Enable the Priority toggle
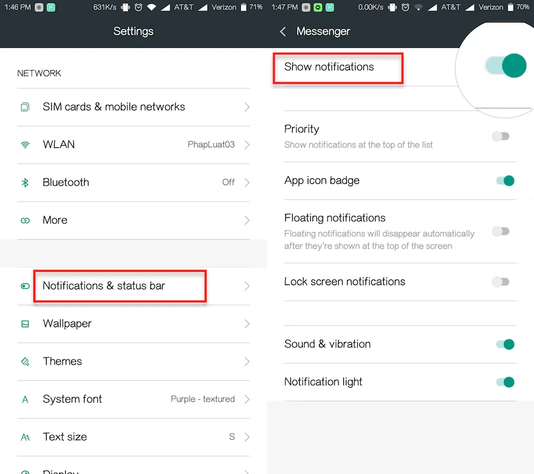The image size is (534, 474). [500, 137]
